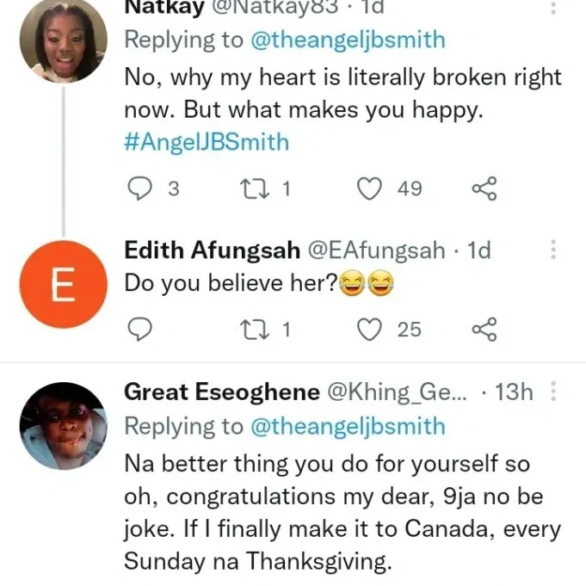586x586 pixels.
Task: Share Natkay's tweet
Action: tap(484, 188)
